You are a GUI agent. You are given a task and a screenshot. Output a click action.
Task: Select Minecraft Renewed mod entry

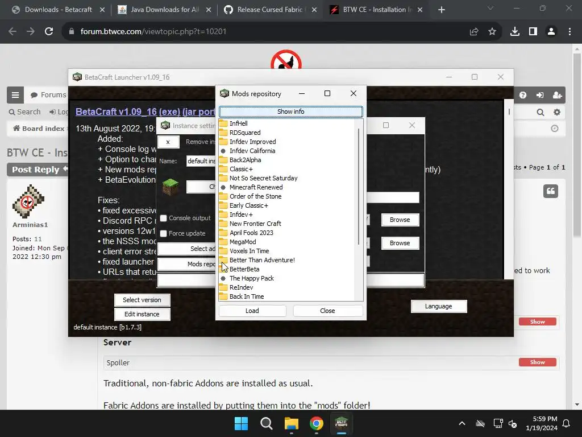[x=256, y=187]
